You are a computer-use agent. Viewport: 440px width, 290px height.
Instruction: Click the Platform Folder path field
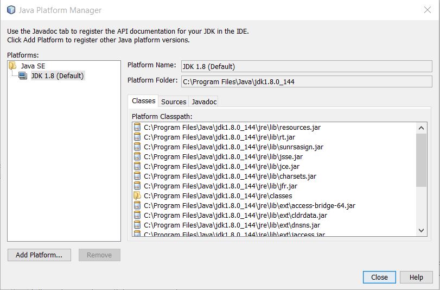[x=307, y=81]
